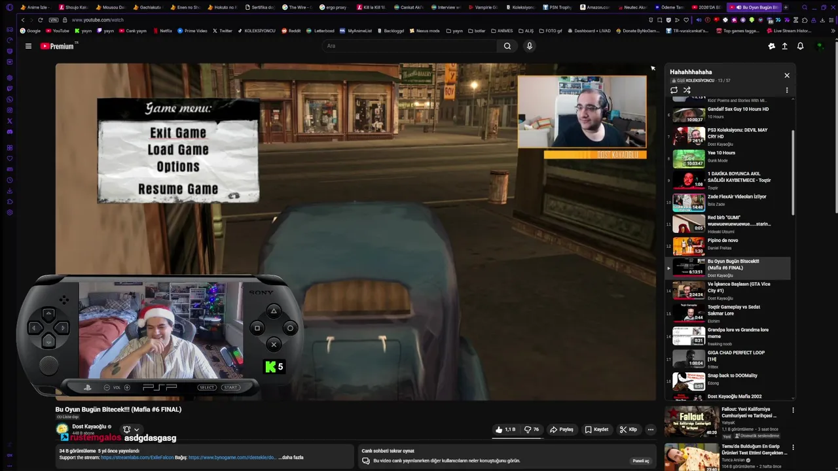Dislike the video with the thumbs-down button
838x471 pixels.
531,430
